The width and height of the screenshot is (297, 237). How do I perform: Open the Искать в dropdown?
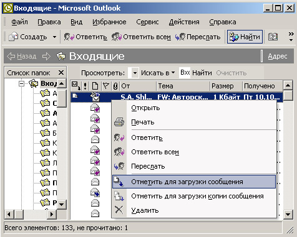pos(158,73)
